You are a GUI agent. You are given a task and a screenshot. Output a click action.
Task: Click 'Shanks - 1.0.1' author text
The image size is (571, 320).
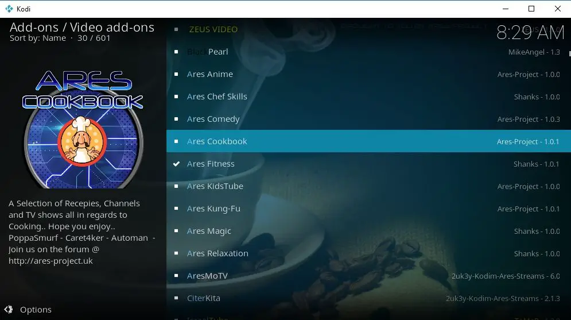(536, 164)
